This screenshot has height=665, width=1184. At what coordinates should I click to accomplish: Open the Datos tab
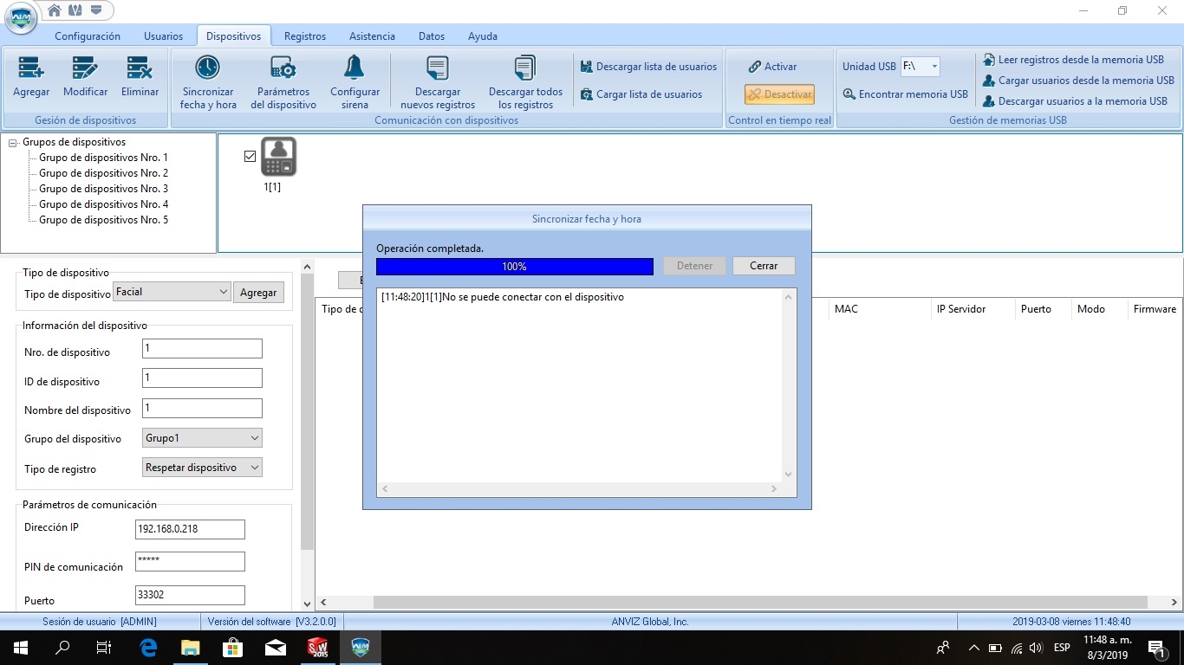(432, 36)
